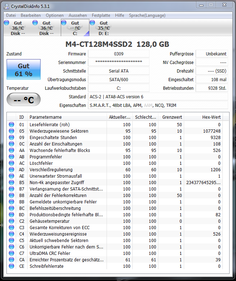Click status orb for Gehäusetemperatur
236x281 pixels.
[11, 221]
